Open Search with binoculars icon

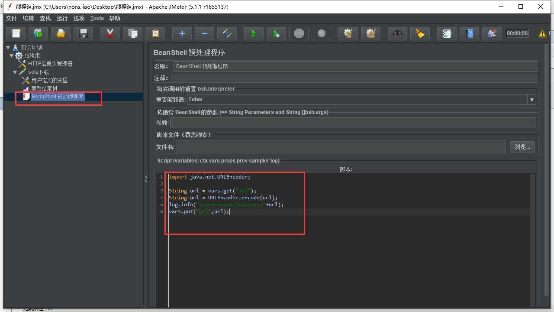(x=397, y=33)
